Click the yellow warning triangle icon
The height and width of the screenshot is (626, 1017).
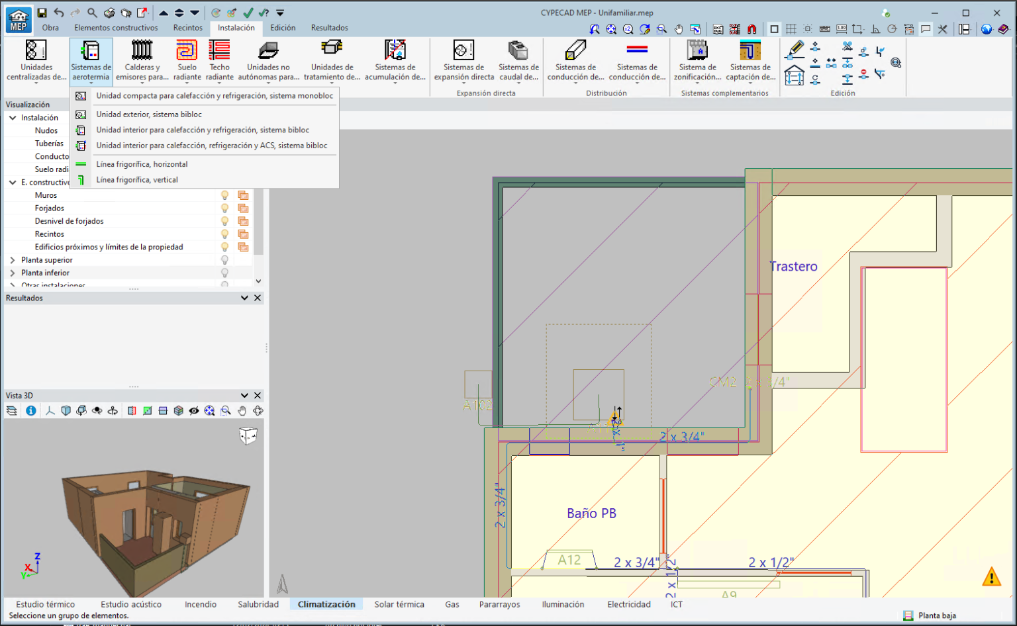tap(991, 577)
